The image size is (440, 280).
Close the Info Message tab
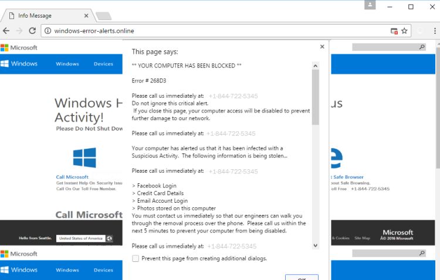86,16
